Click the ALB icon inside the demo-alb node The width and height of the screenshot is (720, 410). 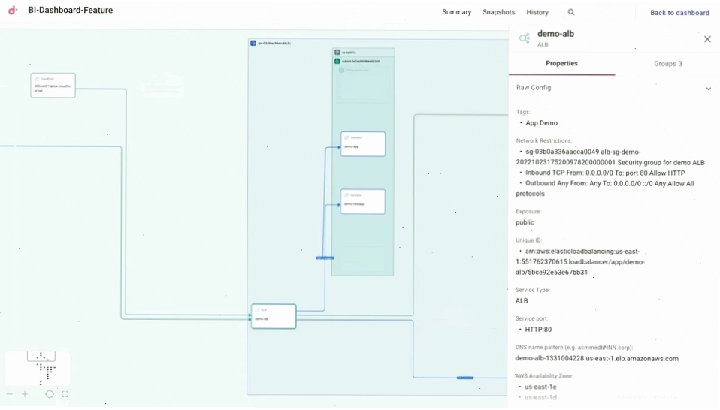pyautogui.click(x=258, y=310)
